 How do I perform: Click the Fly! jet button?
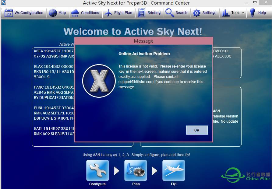(x=174, y=170)
